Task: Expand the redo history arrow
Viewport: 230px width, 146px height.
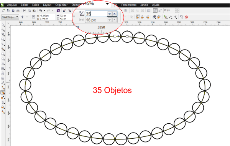Action: pos(53,10)
